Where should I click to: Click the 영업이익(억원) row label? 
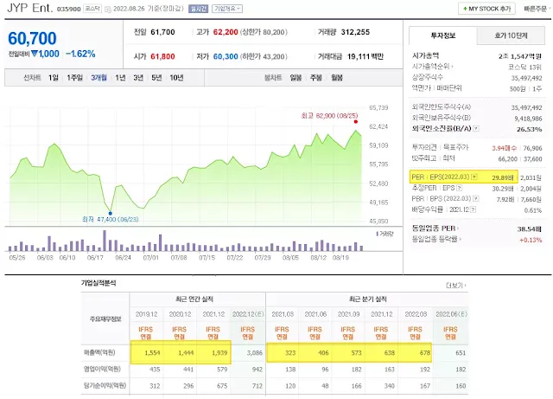point(102,369)
